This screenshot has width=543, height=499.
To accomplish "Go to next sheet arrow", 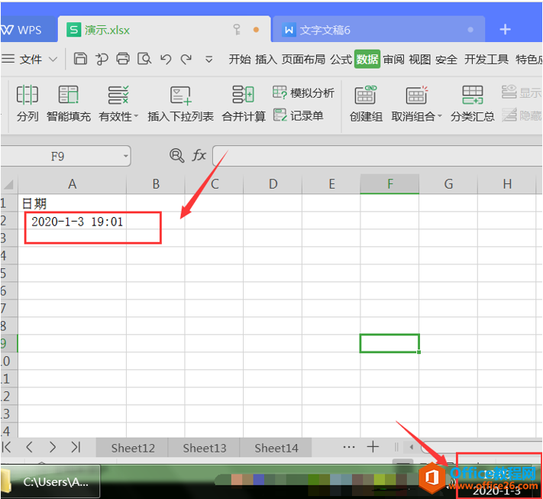I will coord(52,447).
